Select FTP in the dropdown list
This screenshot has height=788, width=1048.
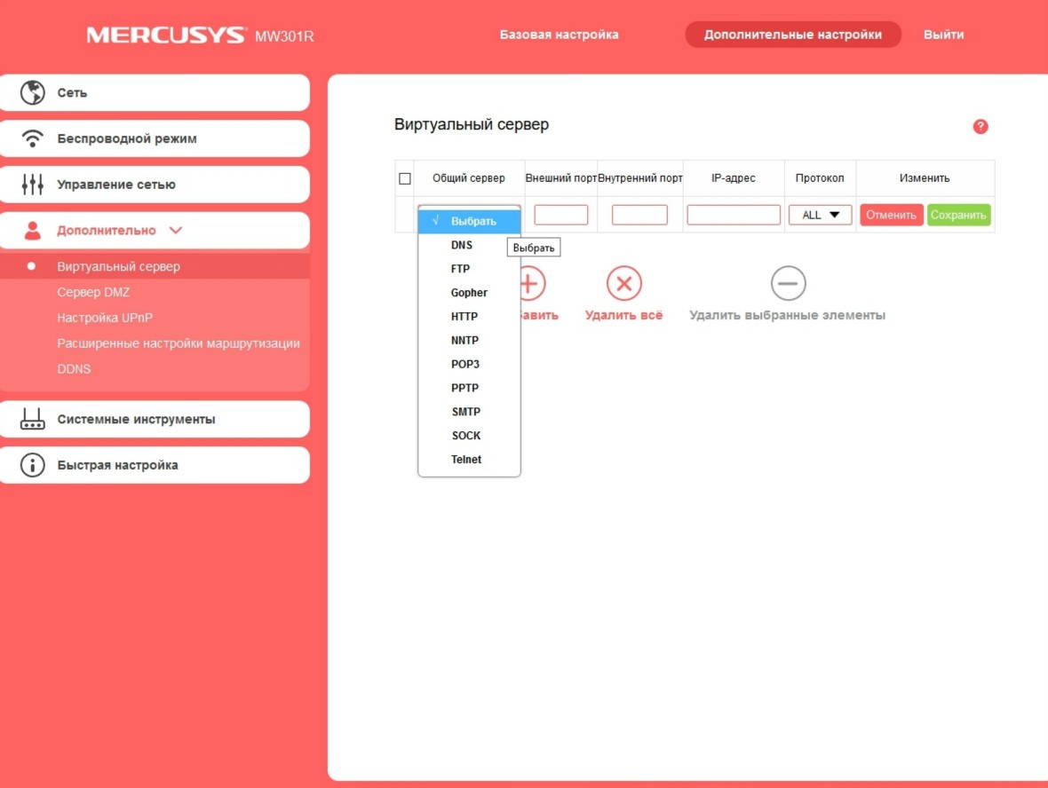coord(460,269)
